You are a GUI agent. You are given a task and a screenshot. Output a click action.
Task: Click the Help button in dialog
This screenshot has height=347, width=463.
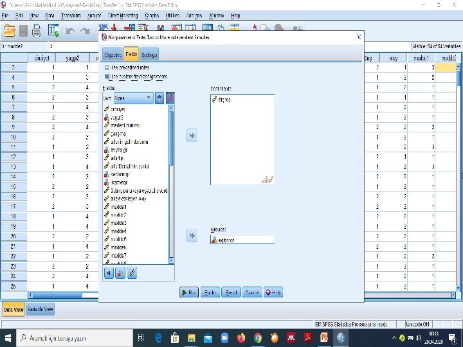coord(273,292)
